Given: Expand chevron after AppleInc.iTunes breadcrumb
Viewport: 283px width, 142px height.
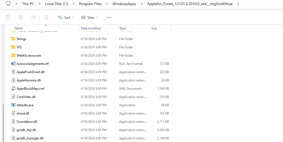Looking at the screenshot, I should tap(238, 4).
